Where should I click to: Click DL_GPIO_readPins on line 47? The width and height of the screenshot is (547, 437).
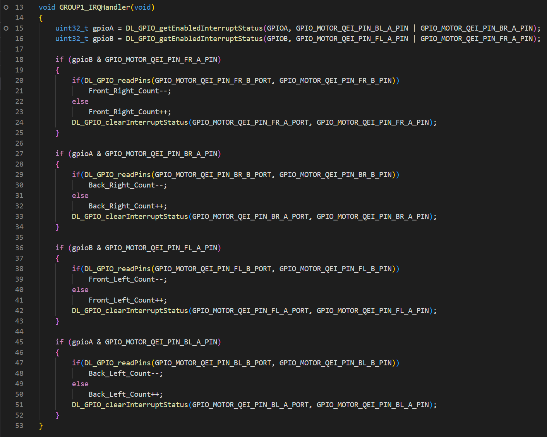coord(117,363)
